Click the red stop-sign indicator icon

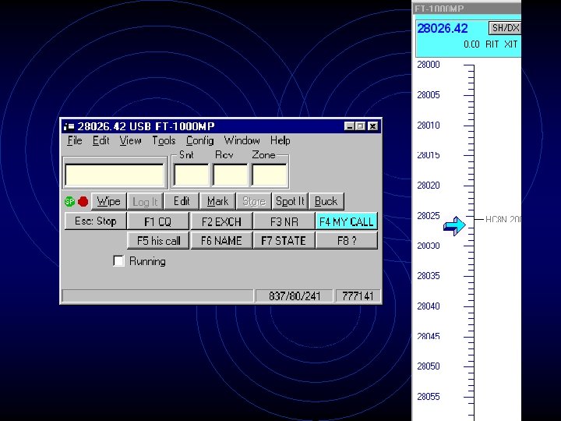coord(83,202)
